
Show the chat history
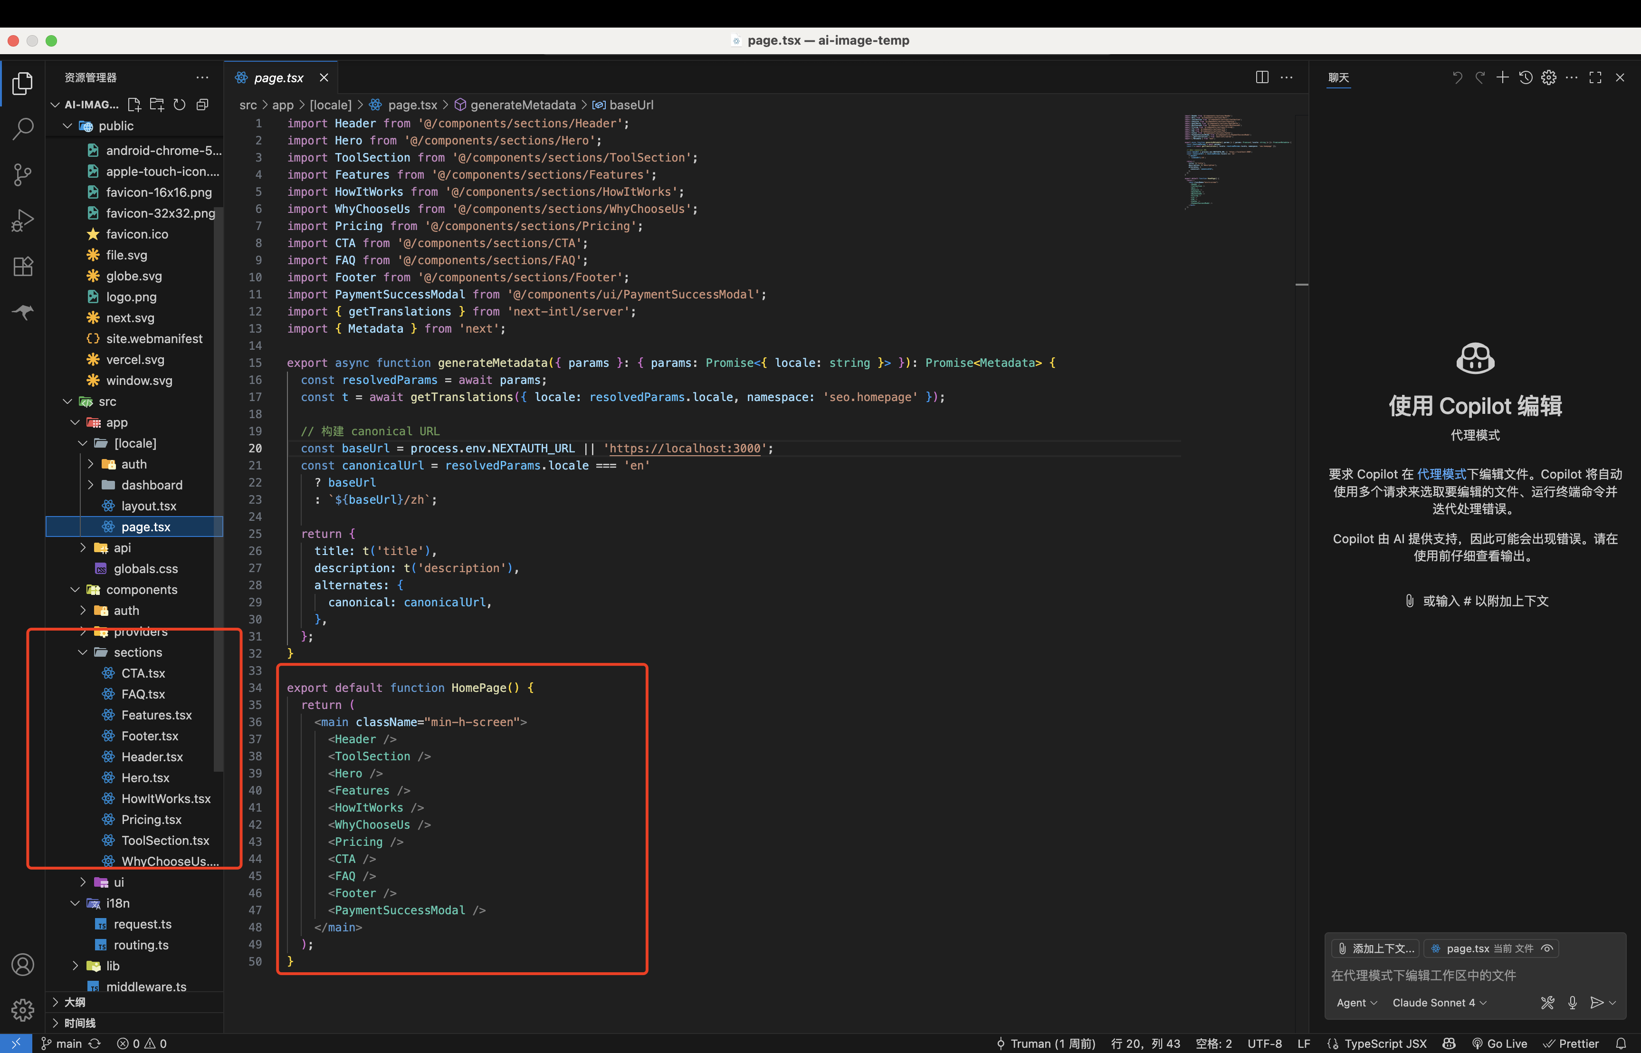point(1526,77)
